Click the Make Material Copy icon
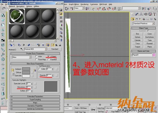158x113 pixels. [29, 45]
